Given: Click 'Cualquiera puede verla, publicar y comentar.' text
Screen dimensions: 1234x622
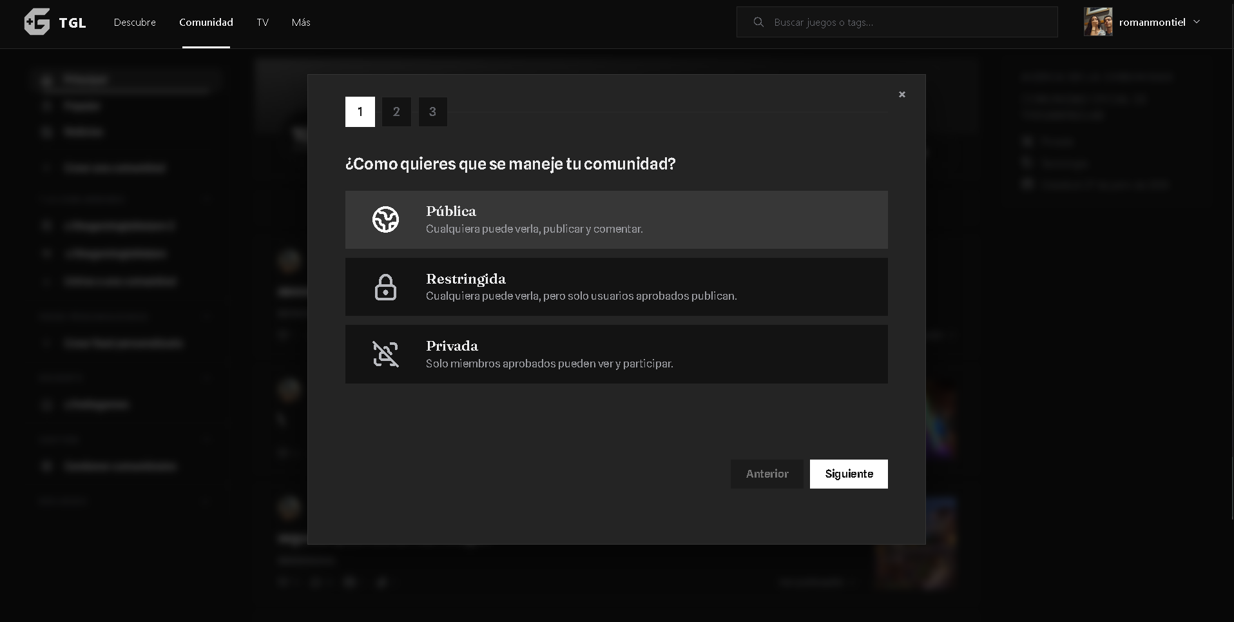Looking at the screenshot, I should click(534, 229).
